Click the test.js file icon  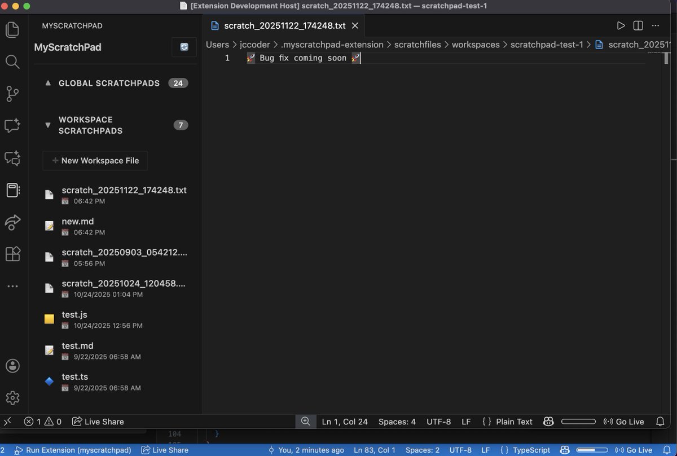pyautogui.click(x=50, y=319)
